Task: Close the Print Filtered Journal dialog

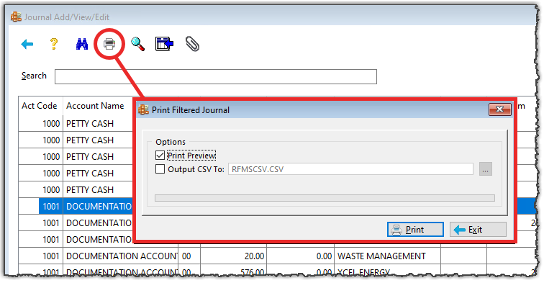Action: pyautogui.click(x=500, y=109)
